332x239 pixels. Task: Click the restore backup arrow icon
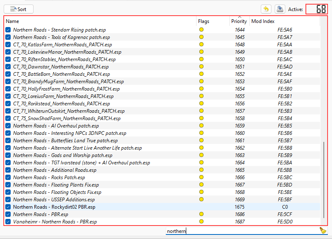pos(266,9)
